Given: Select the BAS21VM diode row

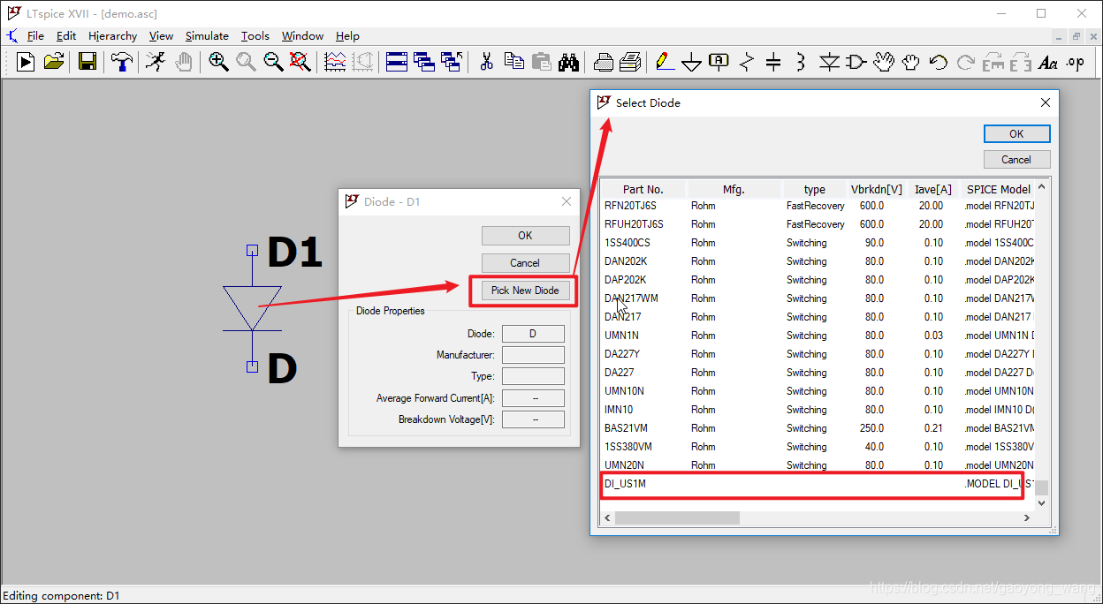Looking at the screenshot, I should pyautogui.click(x=818, y=428).
